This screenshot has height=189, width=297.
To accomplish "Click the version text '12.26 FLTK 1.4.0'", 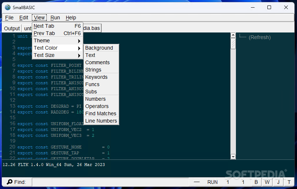I will [x=23, y=165].
